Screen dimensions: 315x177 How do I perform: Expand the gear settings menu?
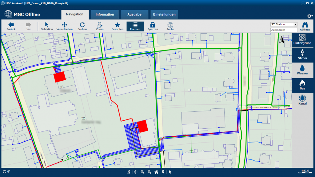click(x=310, y=16)
